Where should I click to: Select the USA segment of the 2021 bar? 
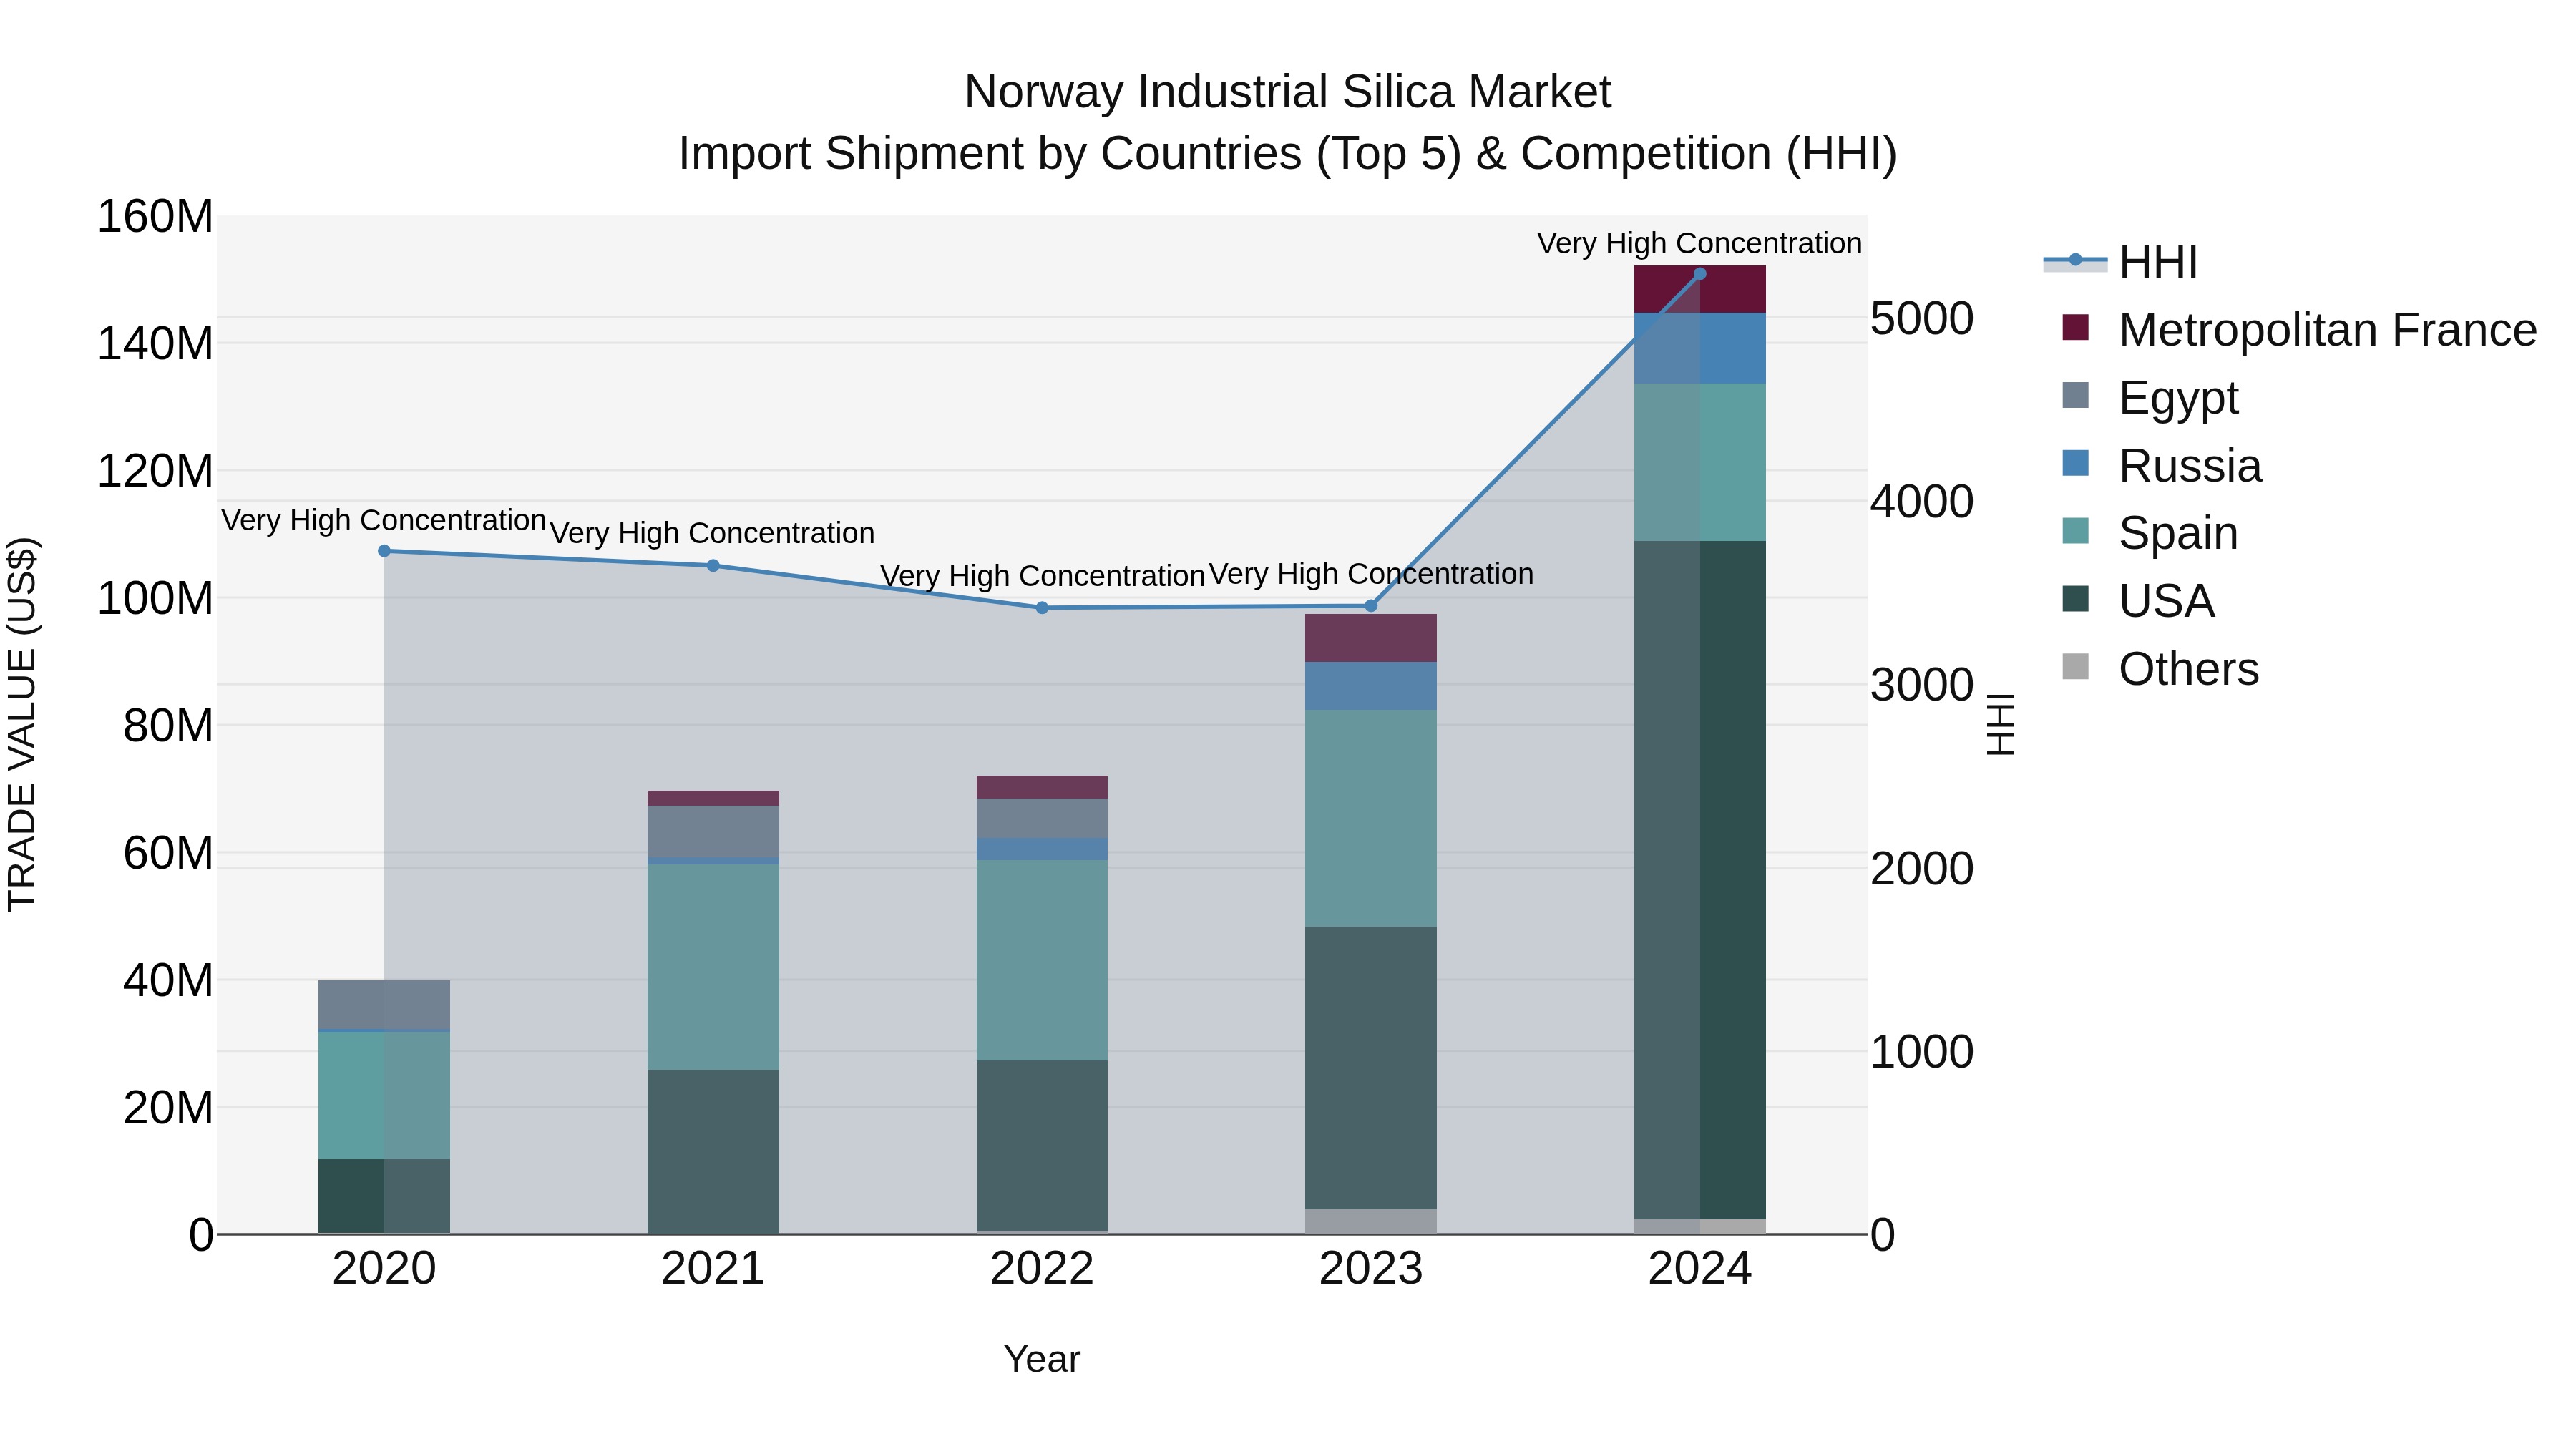click(x=713, y=1152)
